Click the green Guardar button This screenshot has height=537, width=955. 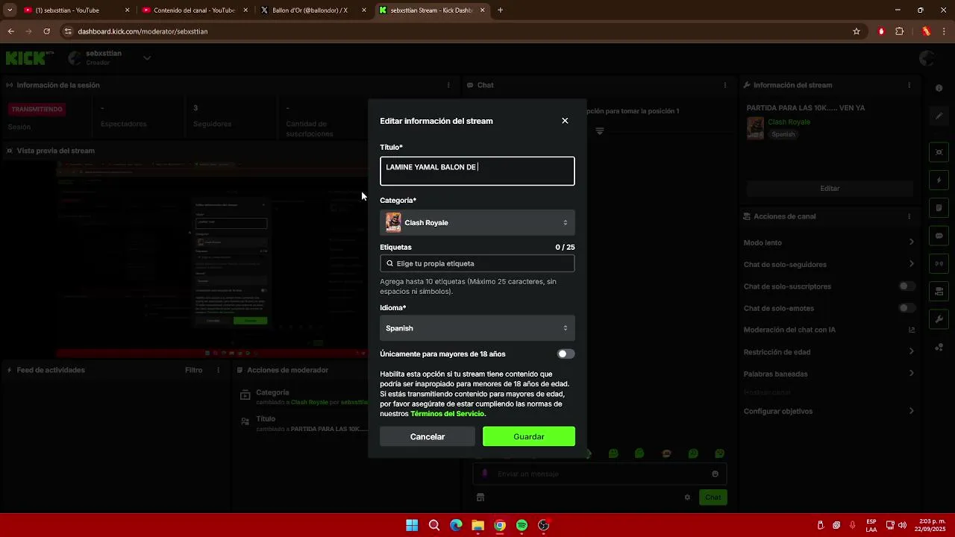(x=529, y=436)
